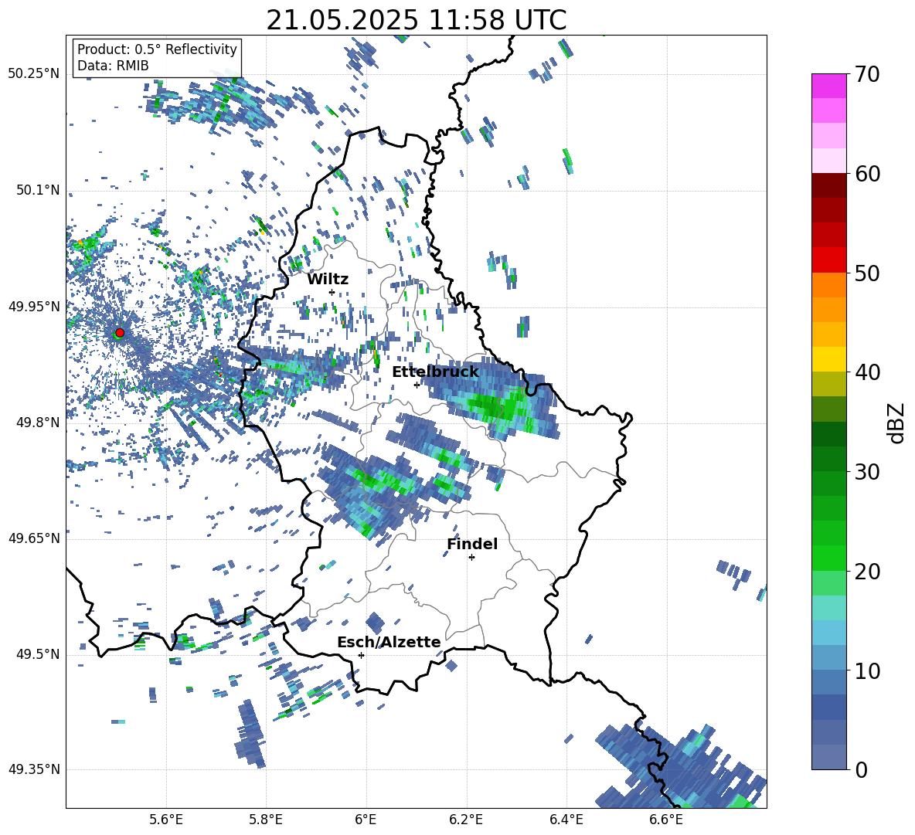The width and height of the screenshot is (915, 835).
Task: Click the 49.5°N latitude label
Action: (38, 654)
